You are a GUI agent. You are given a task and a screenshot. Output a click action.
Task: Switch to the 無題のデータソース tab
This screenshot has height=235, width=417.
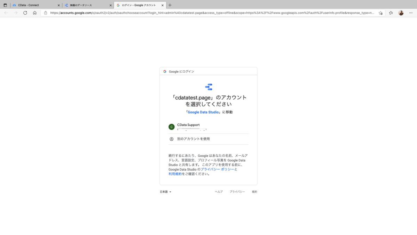click(88, 5)
